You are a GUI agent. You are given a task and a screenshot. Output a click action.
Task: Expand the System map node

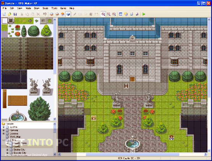(x=4, y=127)
